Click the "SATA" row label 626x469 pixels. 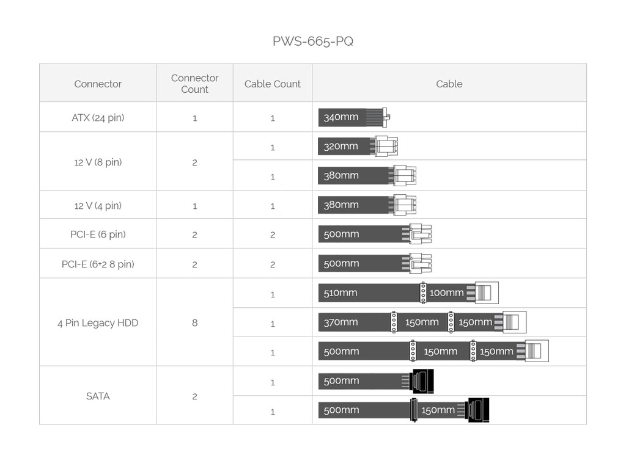click(x=98, y=396)
